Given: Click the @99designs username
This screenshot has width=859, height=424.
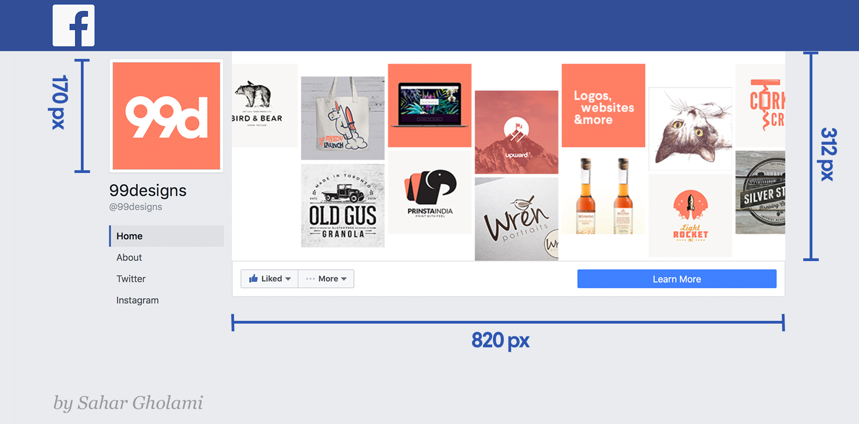Looking at the screenshot, I should coord(135,207).
